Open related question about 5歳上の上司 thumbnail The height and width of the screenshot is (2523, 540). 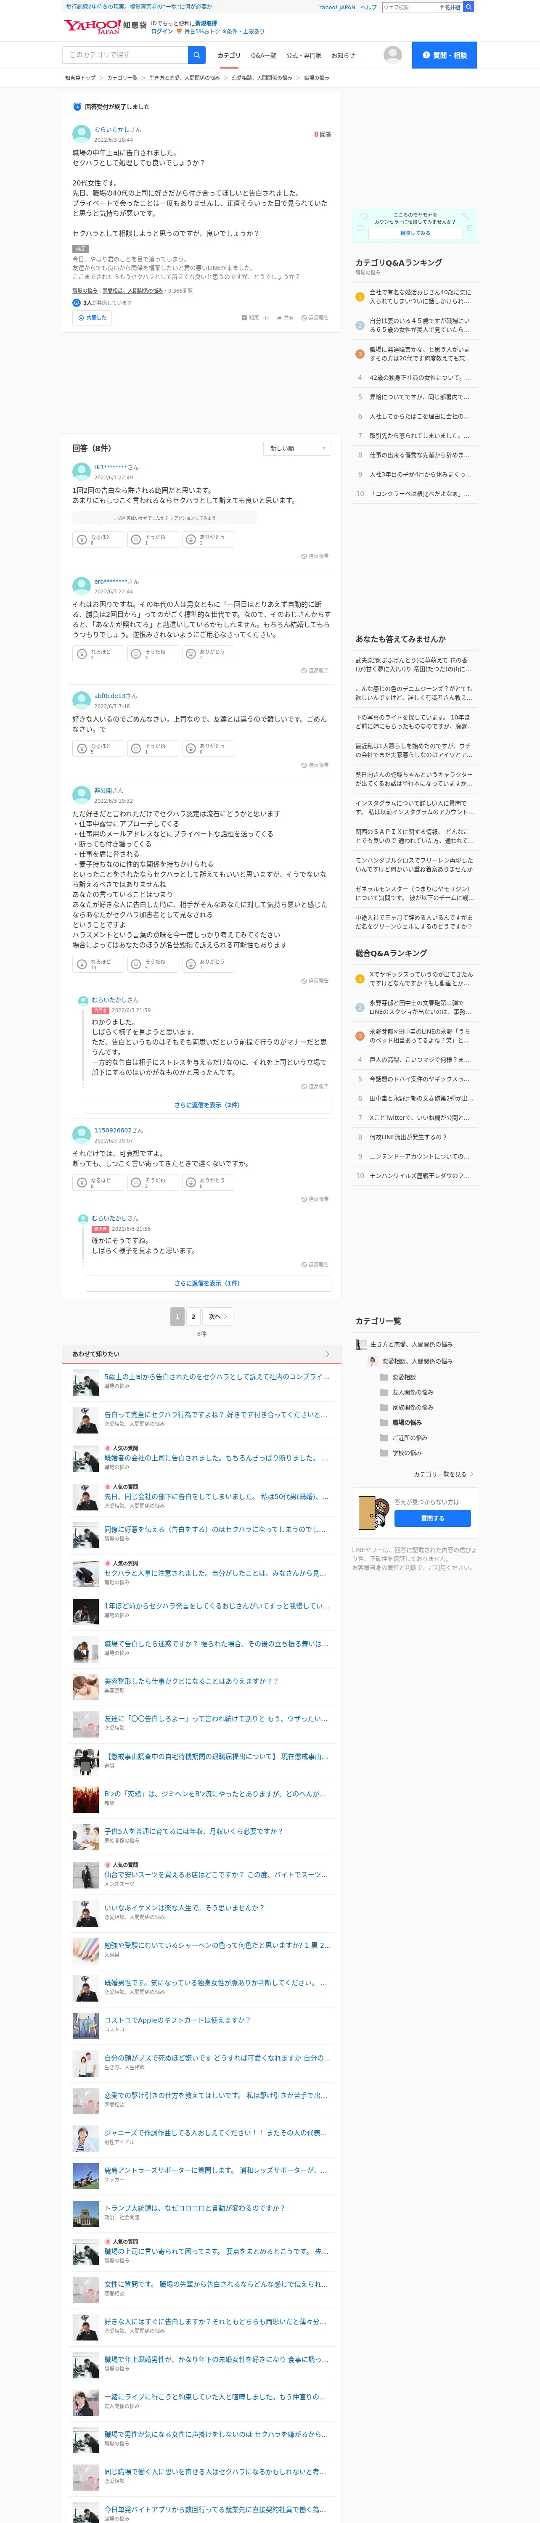point(85,1382)
